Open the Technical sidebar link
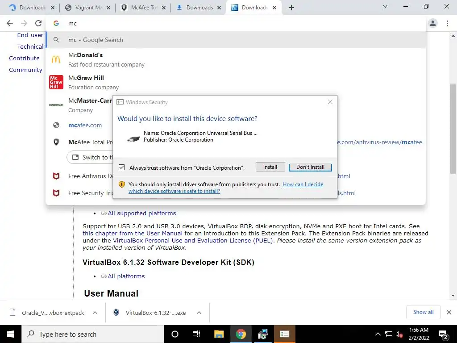Screen dimensions: 457x343 tap(30, 46)
